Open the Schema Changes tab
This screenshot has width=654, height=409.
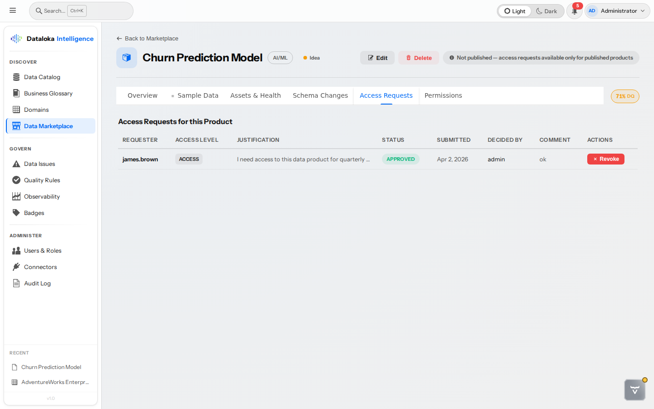pyautogui.click(x=320, y=95)
